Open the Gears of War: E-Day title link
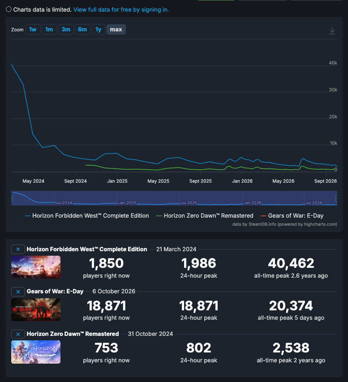Screen dimensions: 348x382 pyautogui.click(x=55, y=292)
